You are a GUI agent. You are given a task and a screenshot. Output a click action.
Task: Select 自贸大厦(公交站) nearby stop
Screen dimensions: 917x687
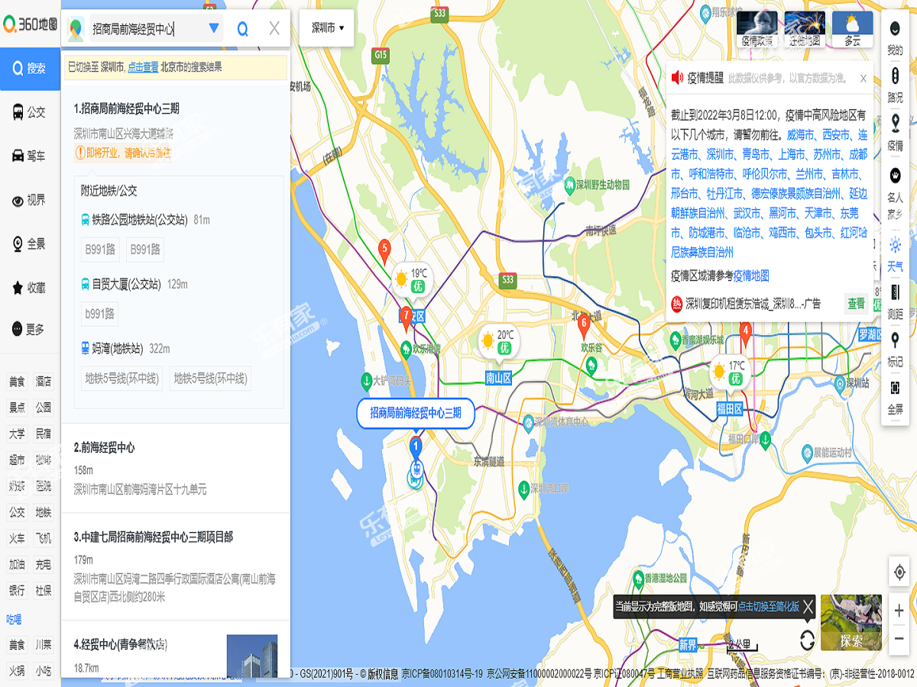[127, 284]
